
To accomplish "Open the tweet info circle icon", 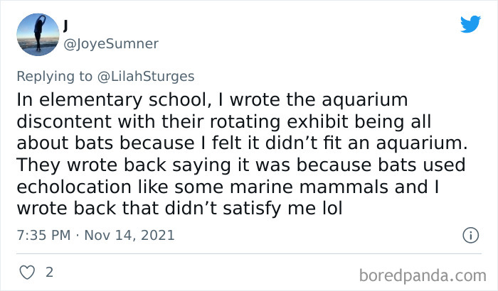I will tap(469, 234).
